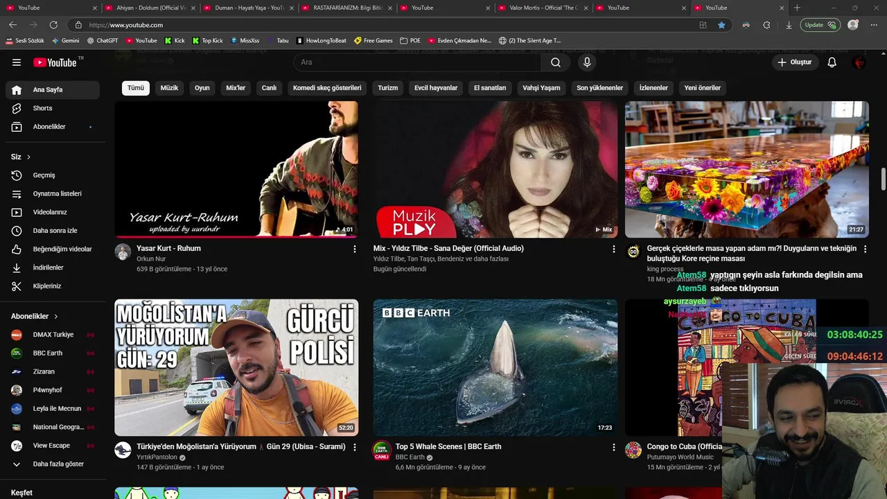The width and height of the screenshot is (887, 499).
Task: Open Yıldız Tilbe Sana Değer mix title
Action: tap(448, 248)
